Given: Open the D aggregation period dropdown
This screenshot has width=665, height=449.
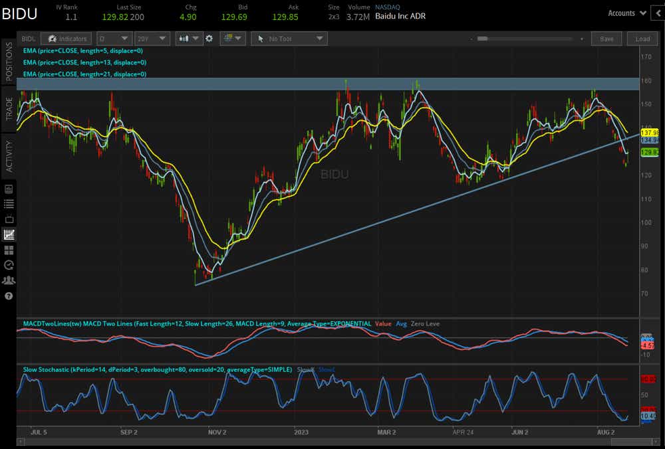Looking at the screenshot, I should pos(114,39).
